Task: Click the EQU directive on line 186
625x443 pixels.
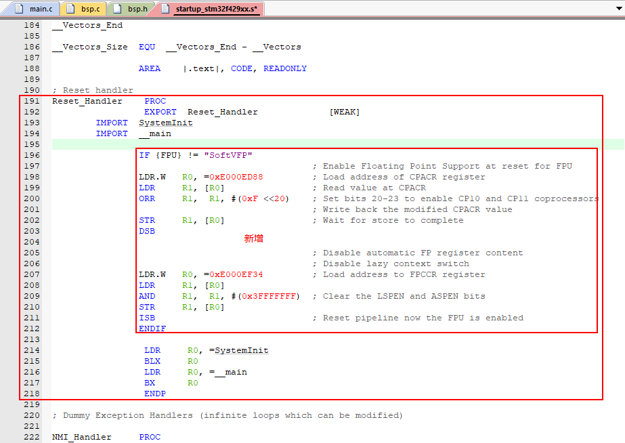Action: pos(147,47)
